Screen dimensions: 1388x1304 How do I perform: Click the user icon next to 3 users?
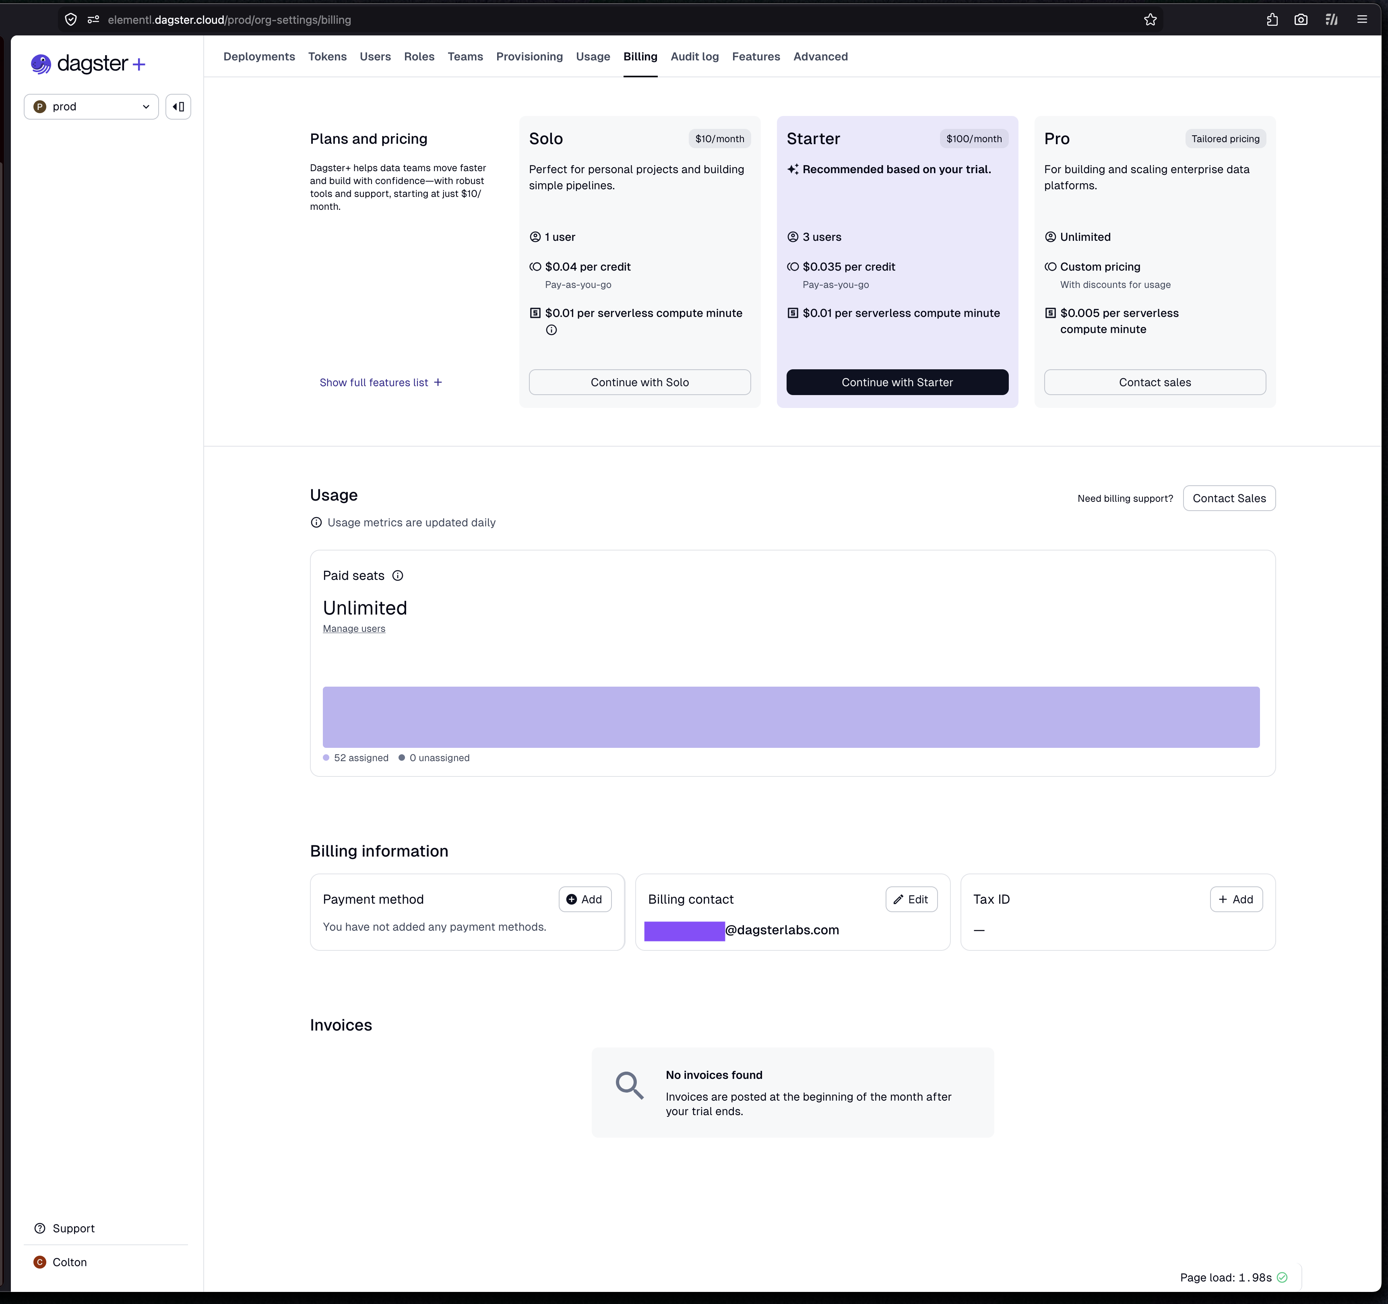click(793, 238)
